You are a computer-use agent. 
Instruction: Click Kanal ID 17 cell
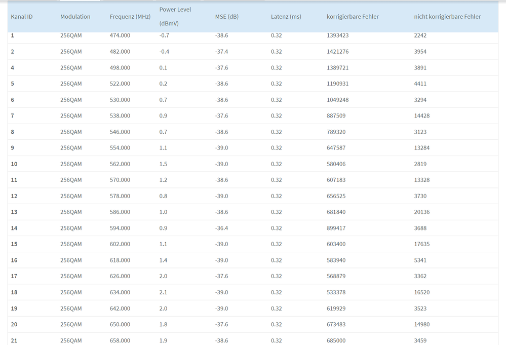coord(14,276)
